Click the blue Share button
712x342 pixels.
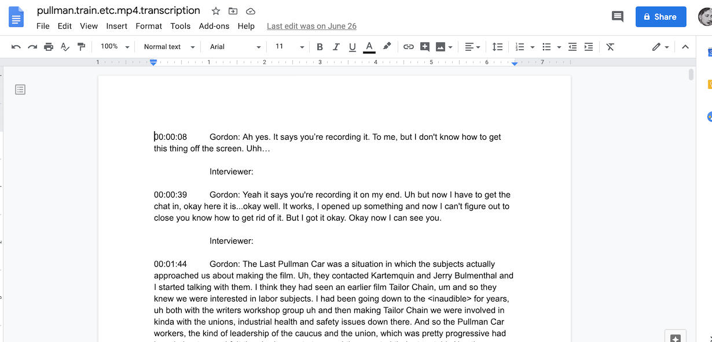click(x=660, y=17)
